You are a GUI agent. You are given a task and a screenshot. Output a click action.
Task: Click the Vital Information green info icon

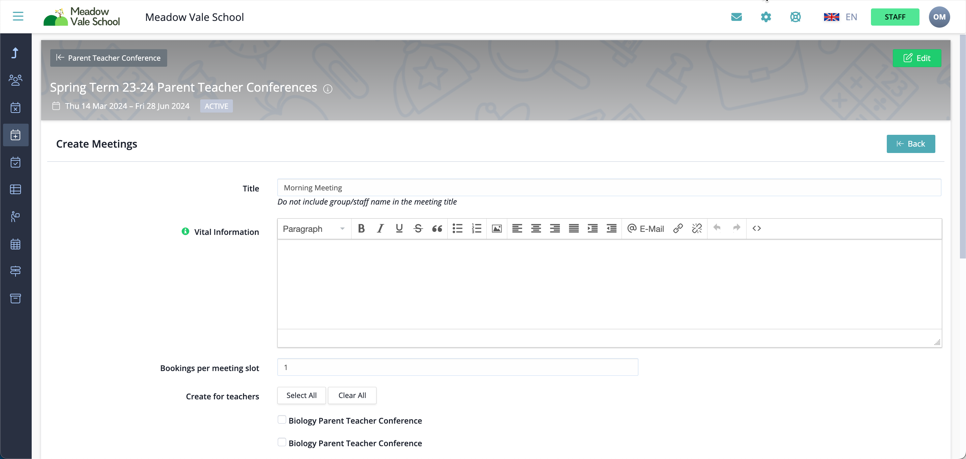coord(185,232)
